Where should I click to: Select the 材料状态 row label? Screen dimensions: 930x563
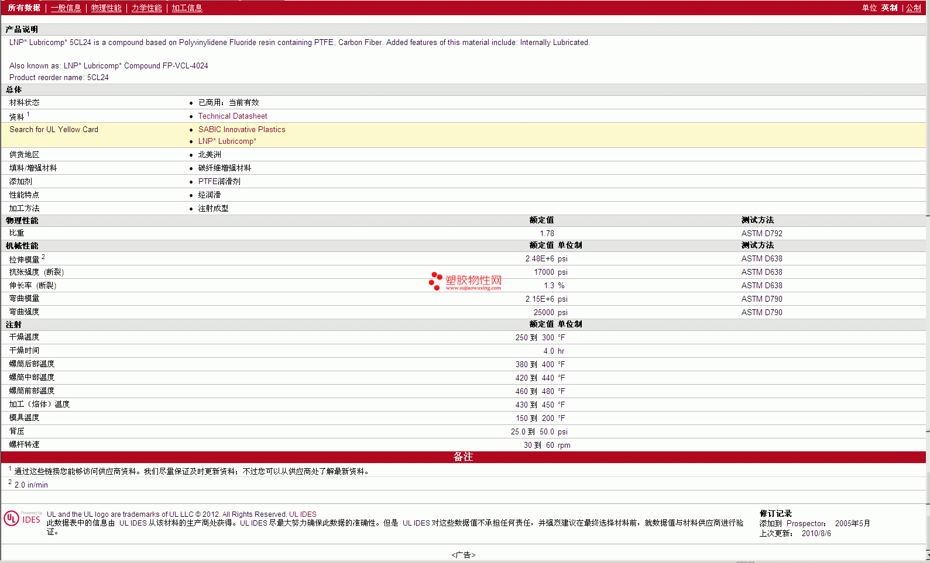25,103
